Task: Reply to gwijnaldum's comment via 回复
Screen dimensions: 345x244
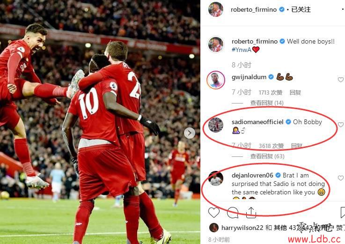Action: tap(295, 92)
